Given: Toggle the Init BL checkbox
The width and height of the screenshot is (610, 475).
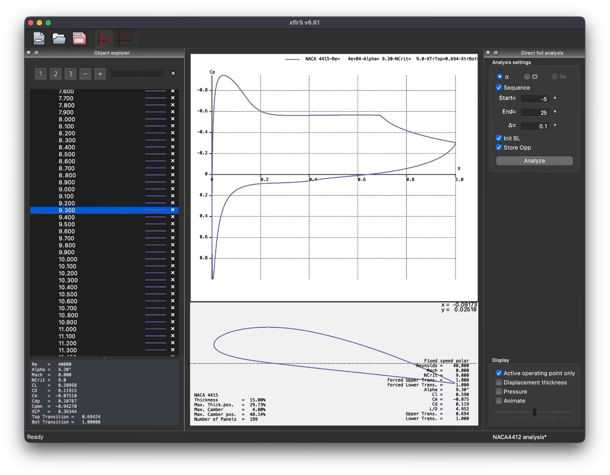Looking at the screenshot, I should 499,138.
